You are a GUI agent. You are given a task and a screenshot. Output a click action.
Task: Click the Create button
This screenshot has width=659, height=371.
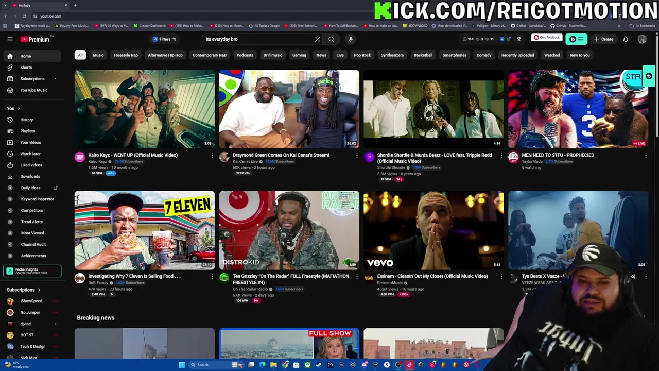pos(603,39)
